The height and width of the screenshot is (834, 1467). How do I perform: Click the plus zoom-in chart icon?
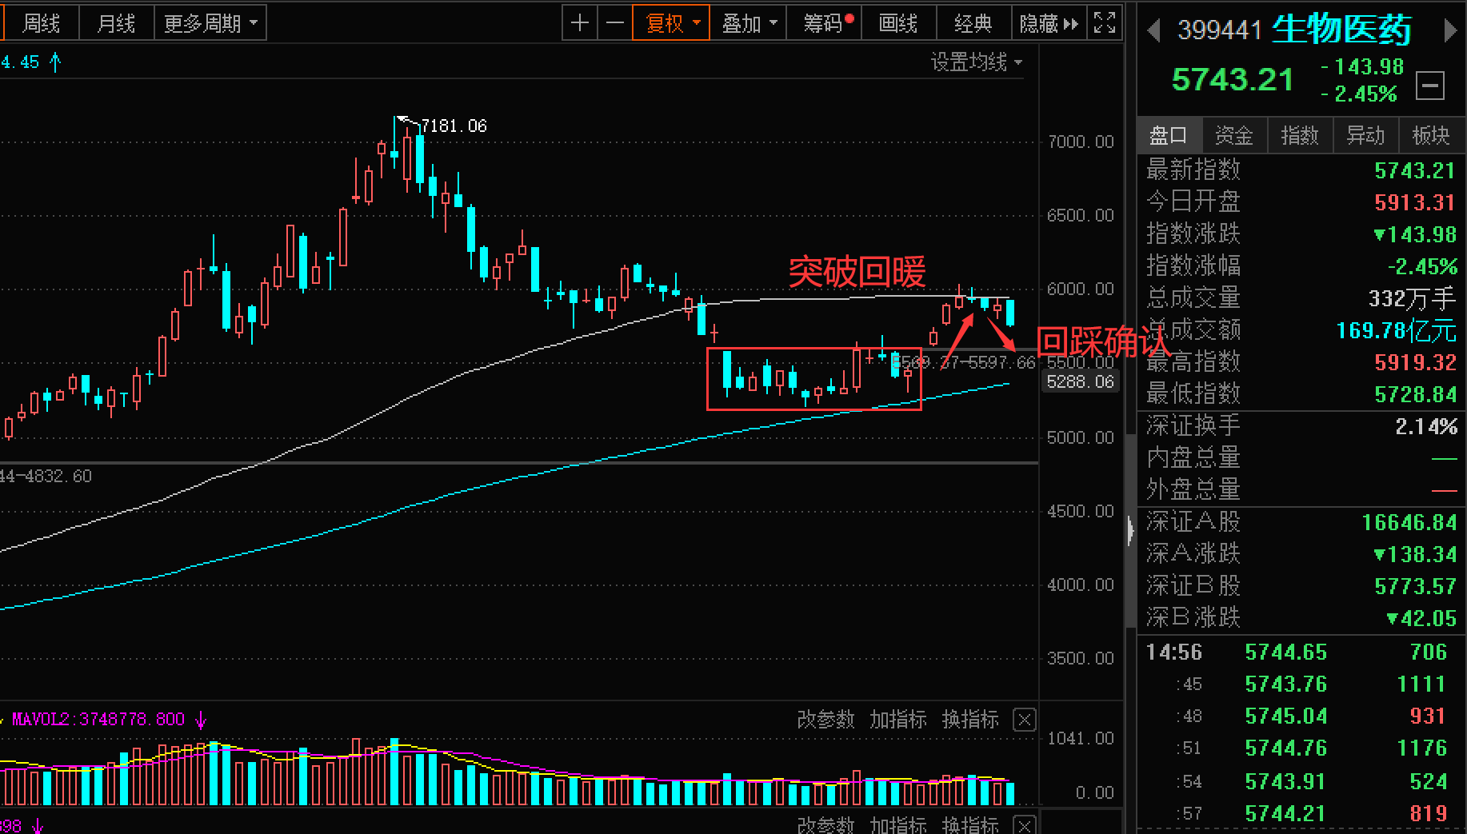[x=580, y=23]
